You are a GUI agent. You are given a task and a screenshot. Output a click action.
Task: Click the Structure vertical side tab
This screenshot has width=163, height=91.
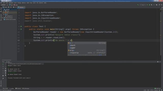point(1,17)
